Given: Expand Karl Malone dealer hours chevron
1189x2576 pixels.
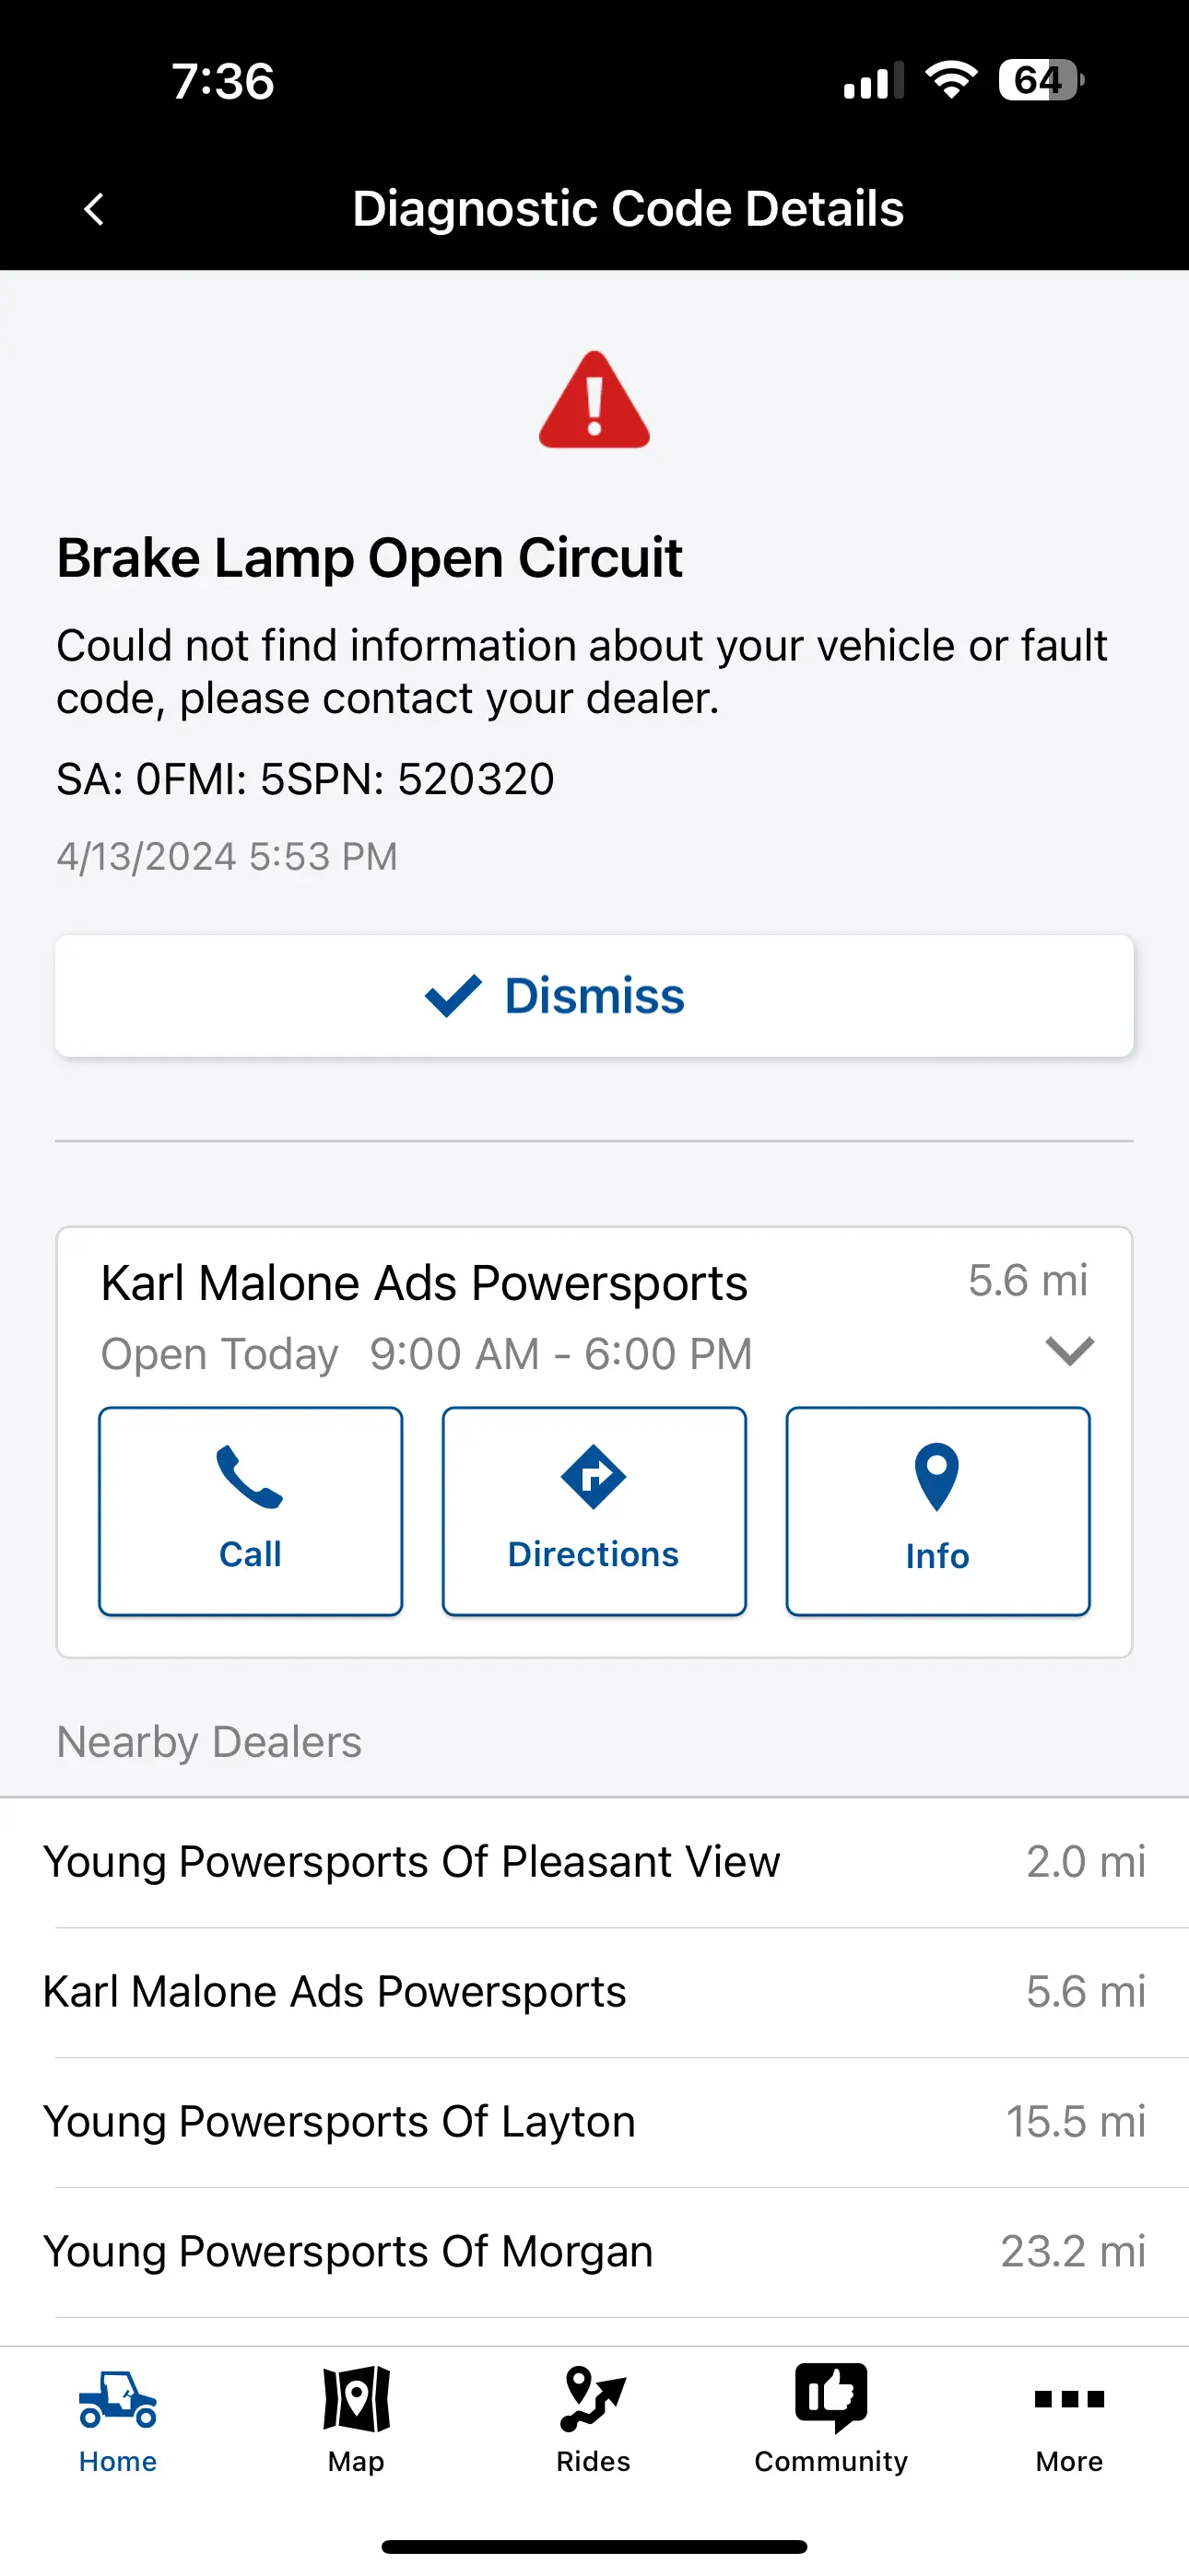Looking at the screenshot, I should point(1069,1351).
